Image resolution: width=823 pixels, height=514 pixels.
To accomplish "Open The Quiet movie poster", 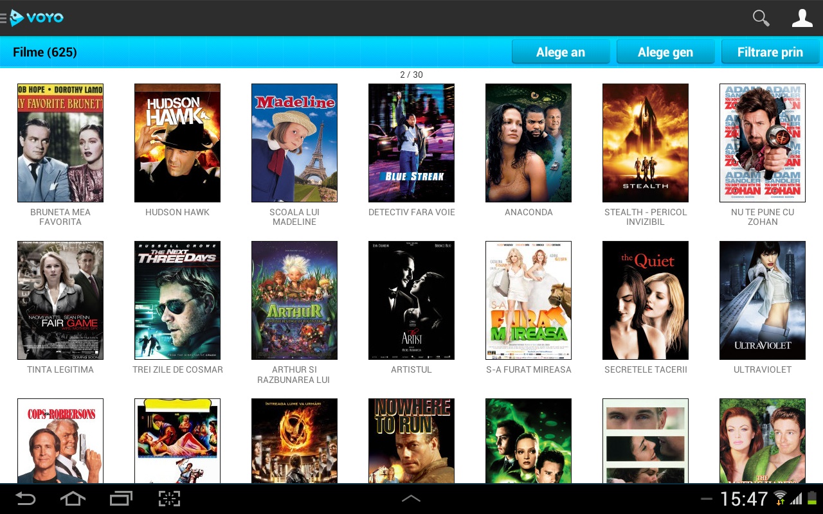I will coord(646,300).
